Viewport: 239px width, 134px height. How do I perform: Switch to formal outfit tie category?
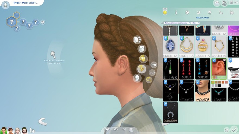(x=176, y=12)
